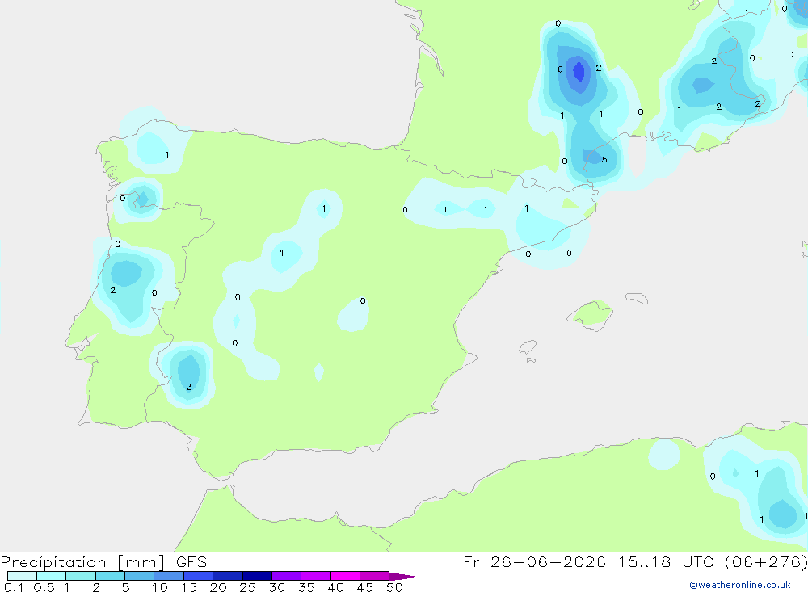The width and height of the screenshot is (808, 592).
Task: Click the '20' legend scale label
Action: [218, 587]
